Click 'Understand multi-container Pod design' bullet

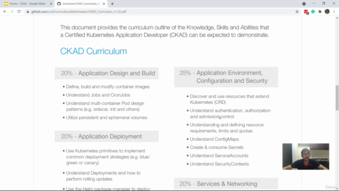point(105,106)
